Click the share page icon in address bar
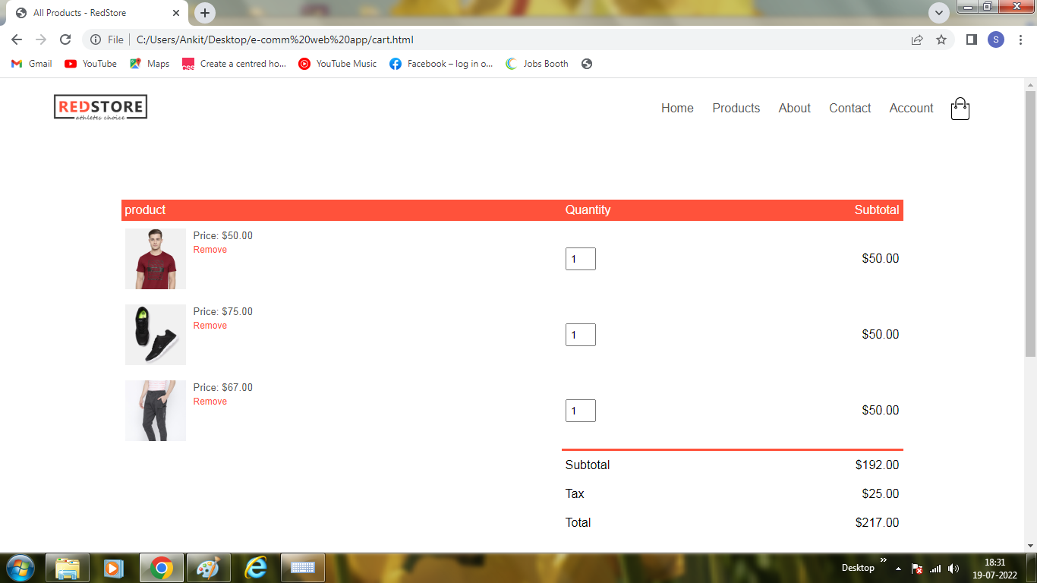This screenshot has height=583, width=1037. [x=917, y=39]
